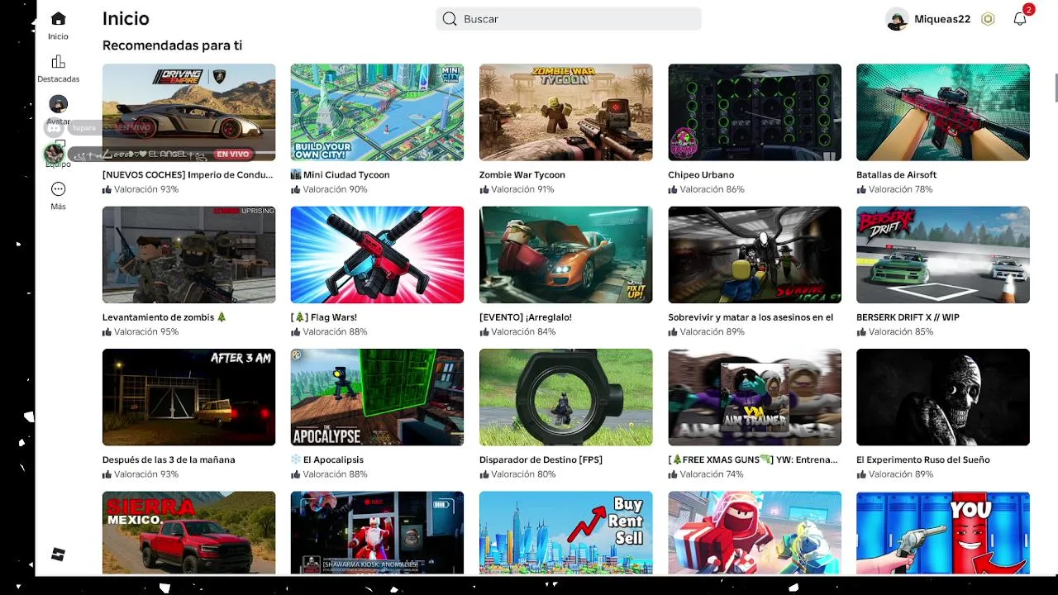
Task: Click the 'Mini Ciudad Tycoon' title
Action: [346, 174]
